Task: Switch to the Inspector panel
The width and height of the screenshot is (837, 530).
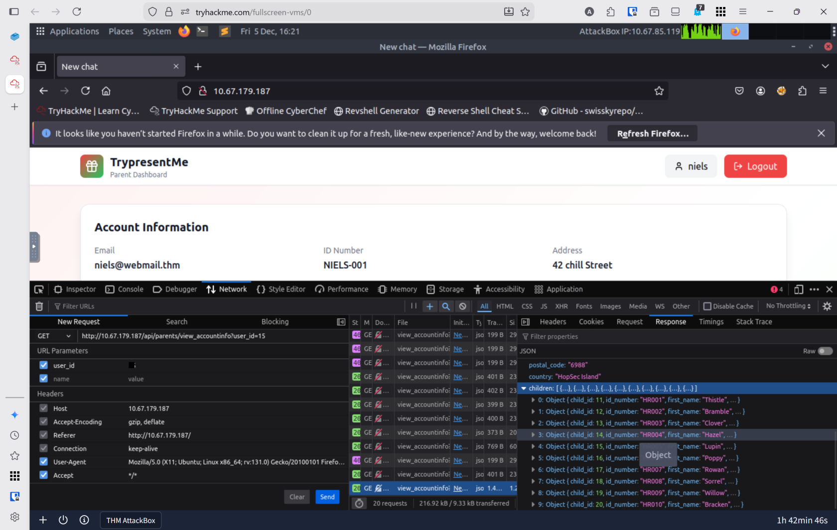Action: click(75, 289)
